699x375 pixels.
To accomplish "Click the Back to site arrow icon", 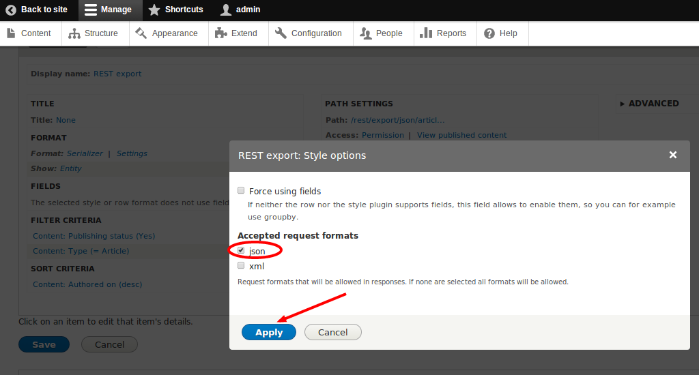I will pyautogui.click(x=11, y=10).
